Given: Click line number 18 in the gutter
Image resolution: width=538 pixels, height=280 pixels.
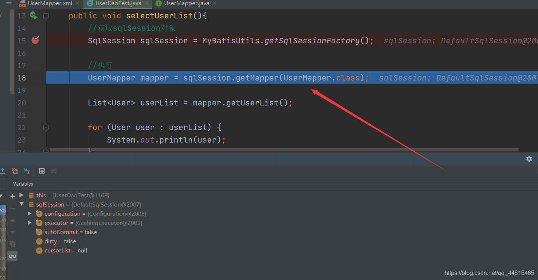Looking at the screenshot, I should [22, 78].
